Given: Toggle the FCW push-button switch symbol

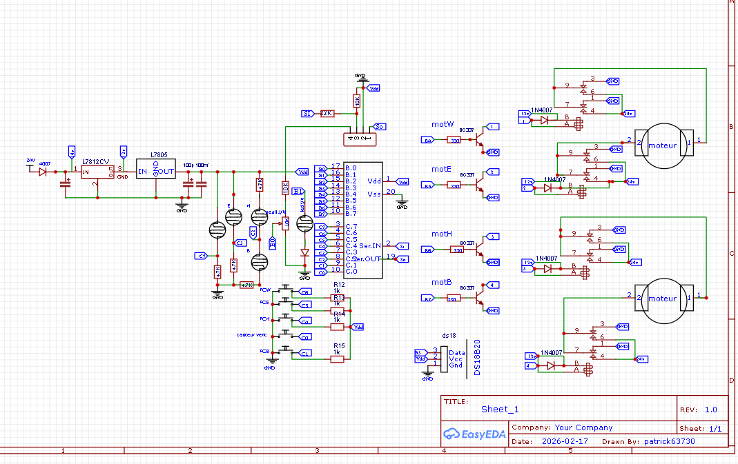Looking at the screenshot, I should pos(285,289).
